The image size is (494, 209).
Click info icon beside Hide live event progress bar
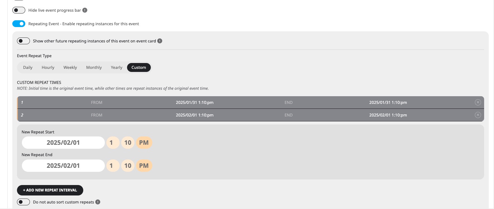click(85, 10)
